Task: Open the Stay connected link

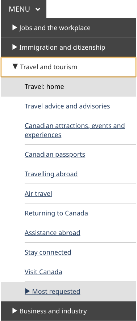Action: click(48, 252)
